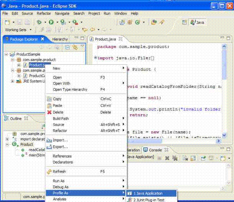Click the editor vertical scrollbar down arrow
Image resolution: width=234 pixels, height=202 pixels.
point(224,135)
